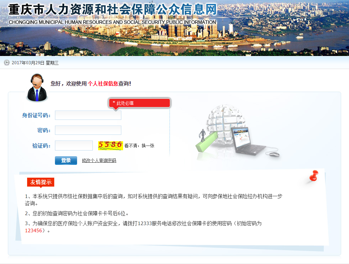Click the customer service headset avatar
The image size is (349, 264).
coord(36,87)
